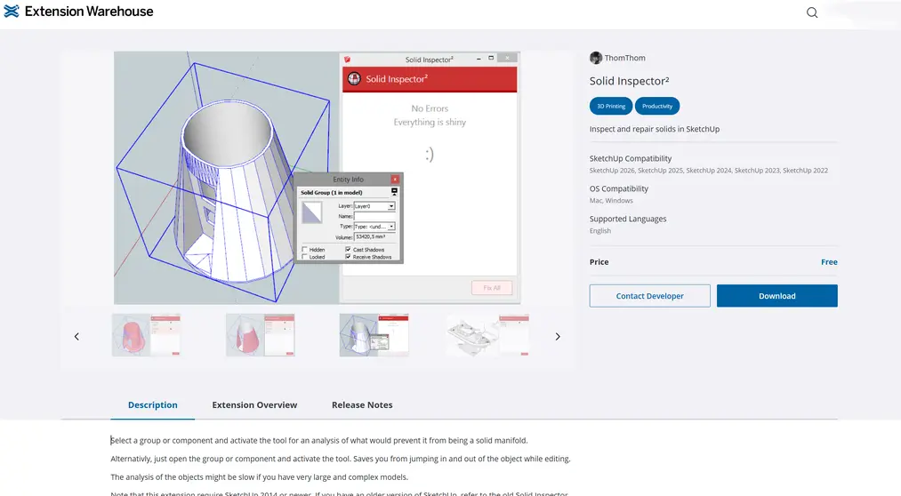Click 'Mac, Windows' text
The width and height of the screenshot is (901, 496).
tap(611, 200)
